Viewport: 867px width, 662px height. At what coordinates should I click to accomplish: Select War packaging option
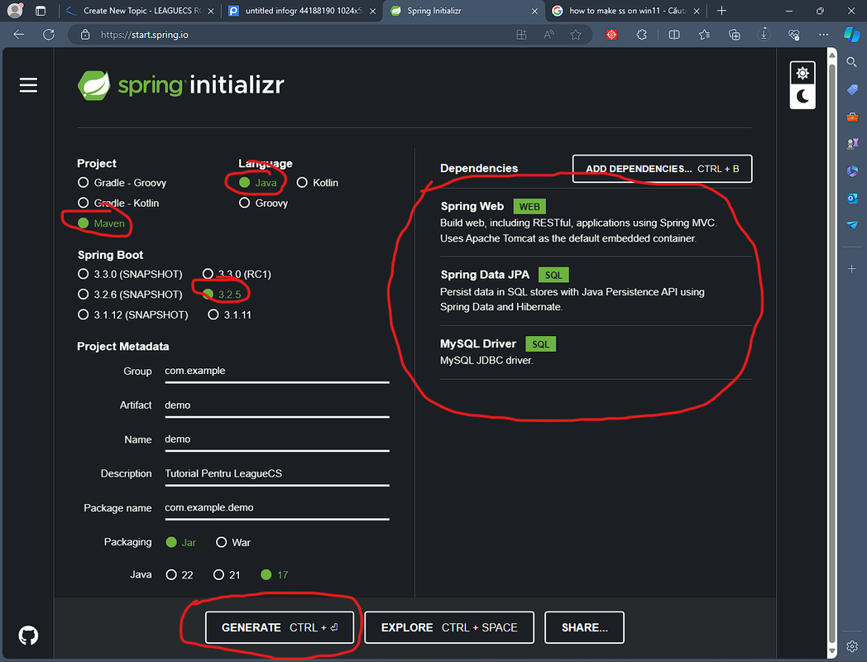tap(232, 542)
